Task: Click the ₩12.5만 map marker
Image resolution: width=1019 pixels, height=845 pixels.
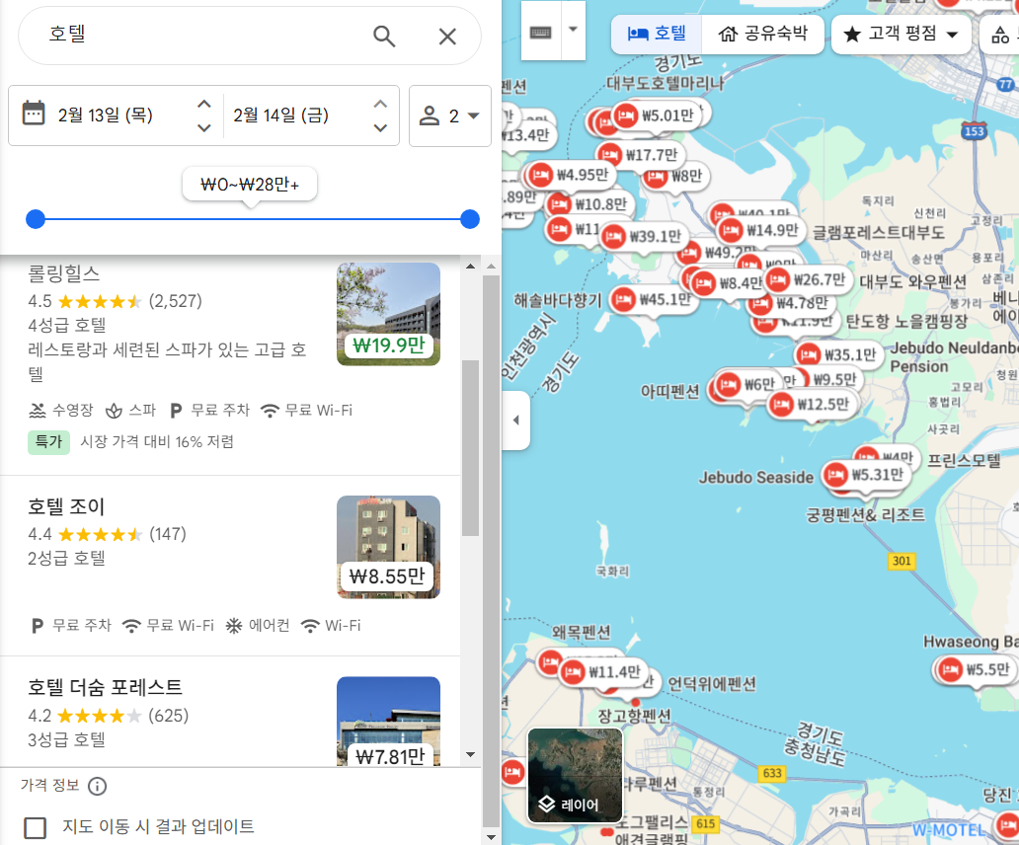Action: [x=811, y=405]
